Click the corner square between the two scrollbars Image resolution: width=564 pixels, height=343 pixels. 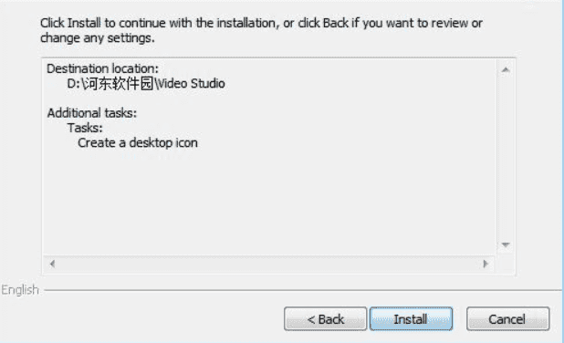506,265
